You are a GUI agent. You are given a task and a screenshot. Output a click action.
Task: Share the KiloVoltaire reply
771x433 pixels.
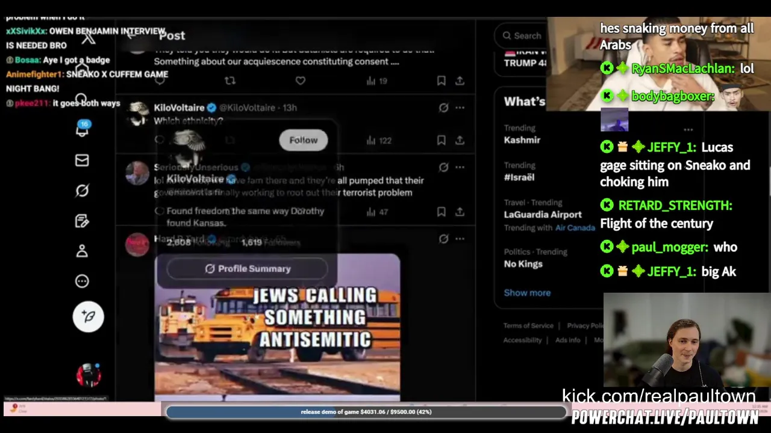pyautogui.click(x=460, y=140)
